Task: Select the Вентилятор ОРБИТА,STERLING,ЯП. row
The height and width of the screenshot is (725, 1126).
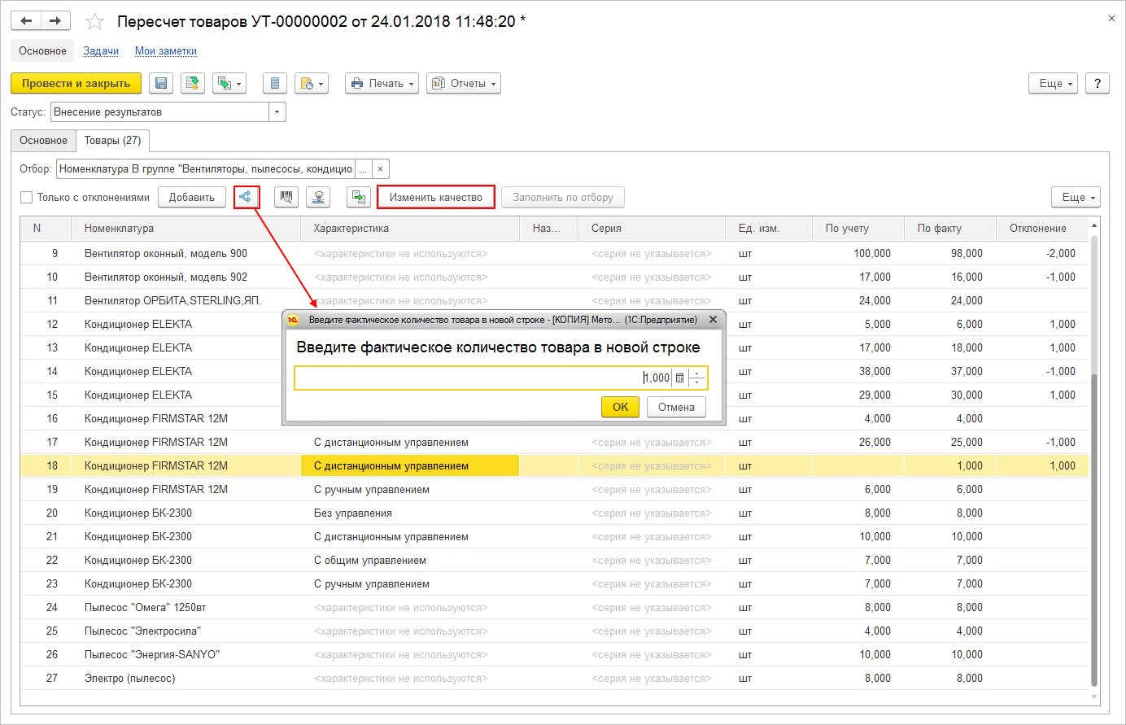Action: tap(554, 300)
